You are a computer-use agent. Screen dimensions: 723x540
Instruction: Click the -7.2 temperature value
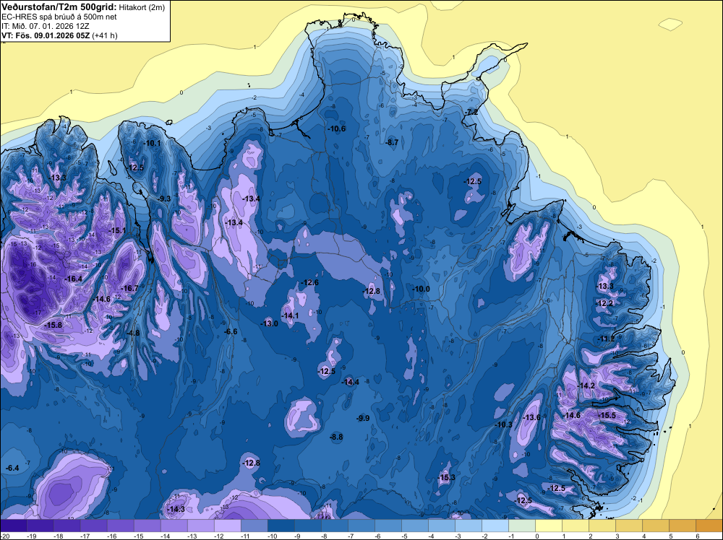[x=471, y=113]
